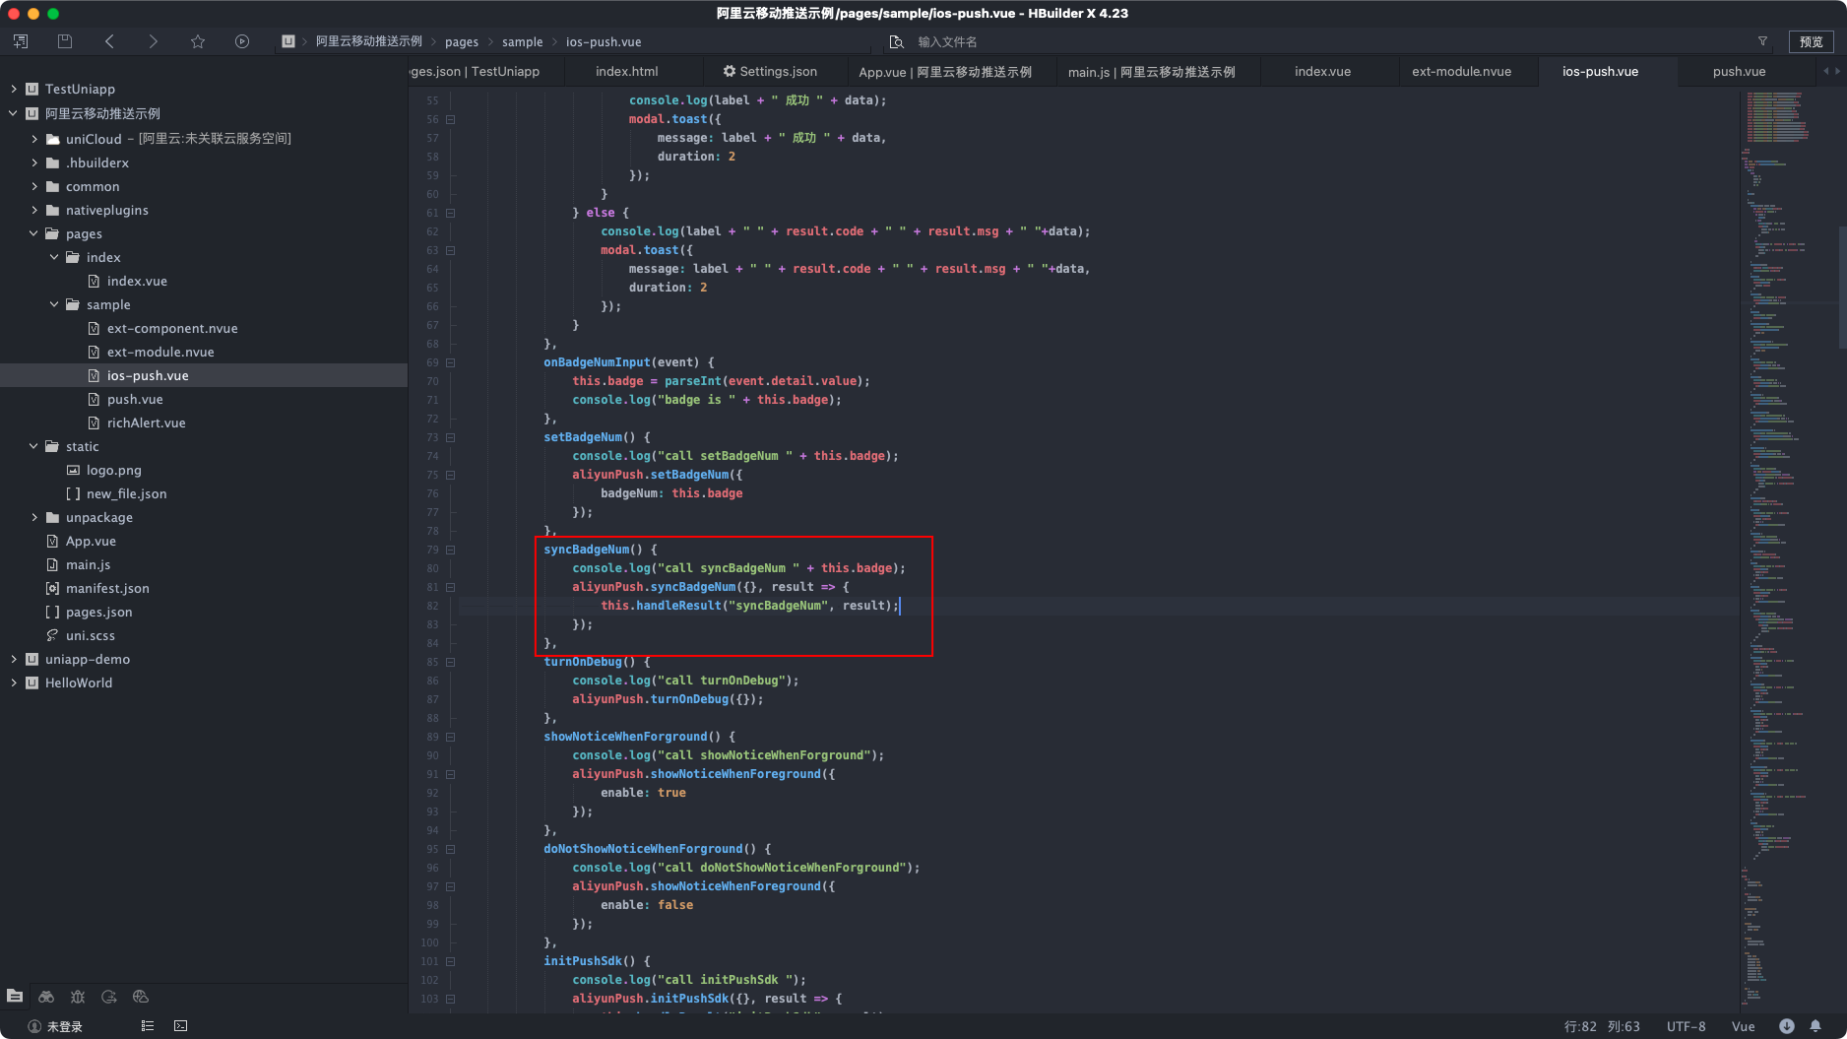Screen dimensions: 1847x1039
Task: Go forward with the right arrow icon
Action: [x=153, y=41]
